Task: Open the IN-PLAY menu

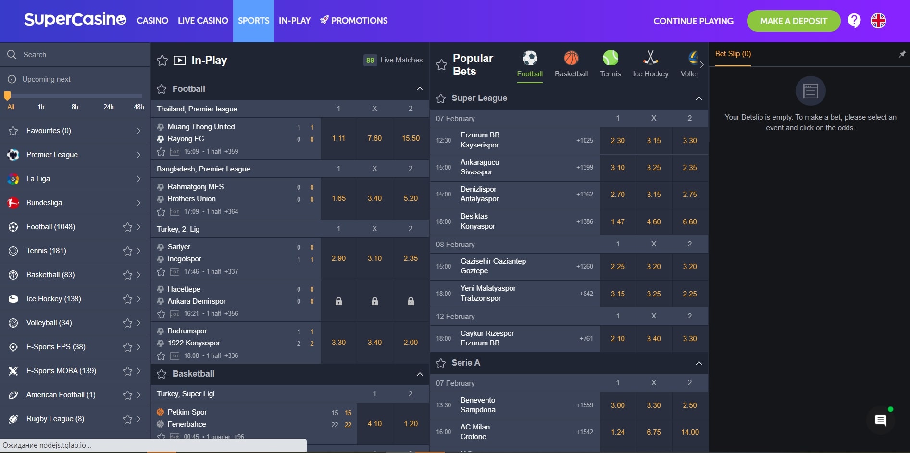Action: pyautogui.click(x=295, y=21)
